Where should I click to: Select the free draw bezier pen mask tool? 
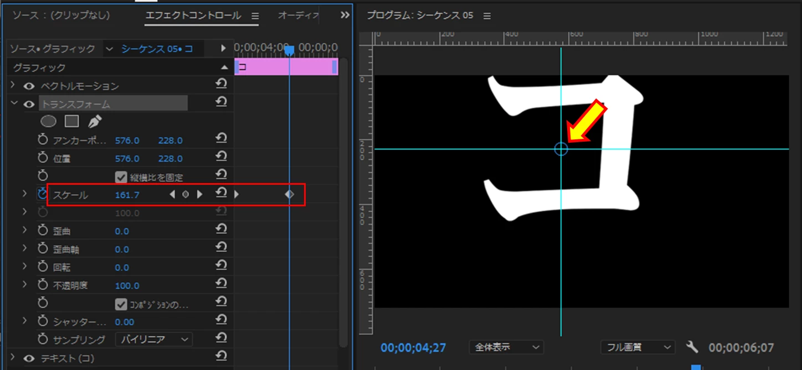[95, 121]
